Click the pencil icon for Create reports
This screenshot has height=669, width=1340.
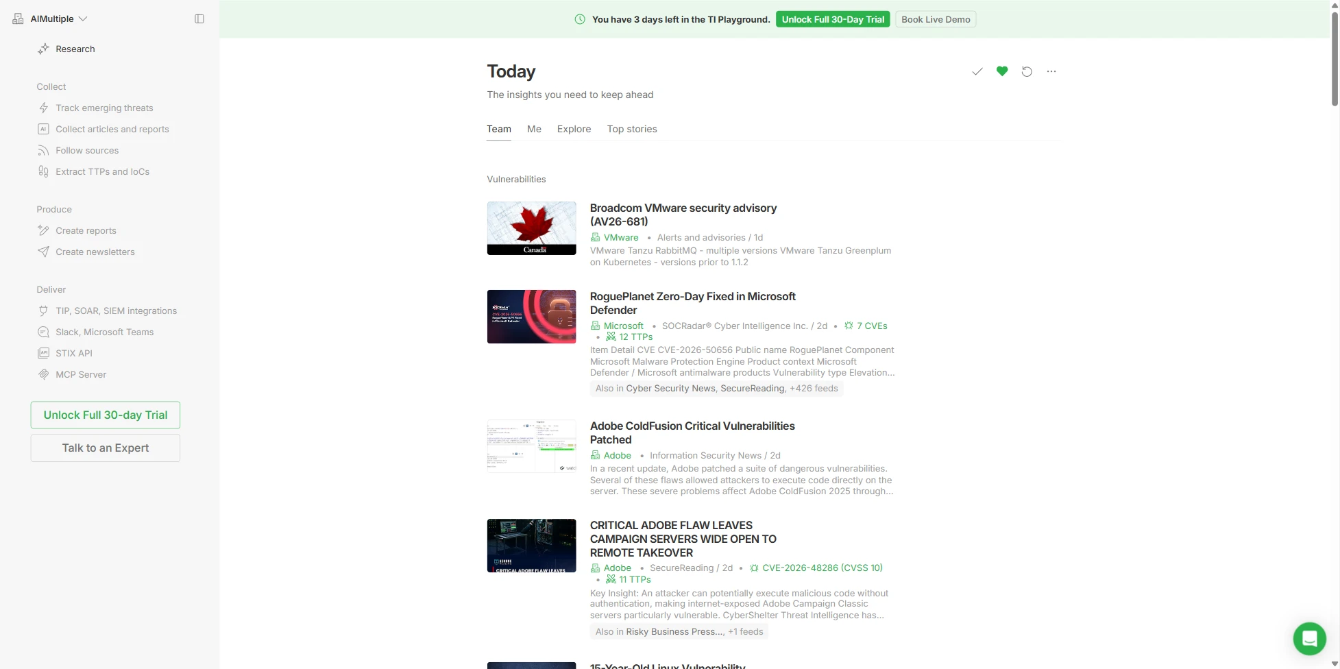(x=43, y=230)
